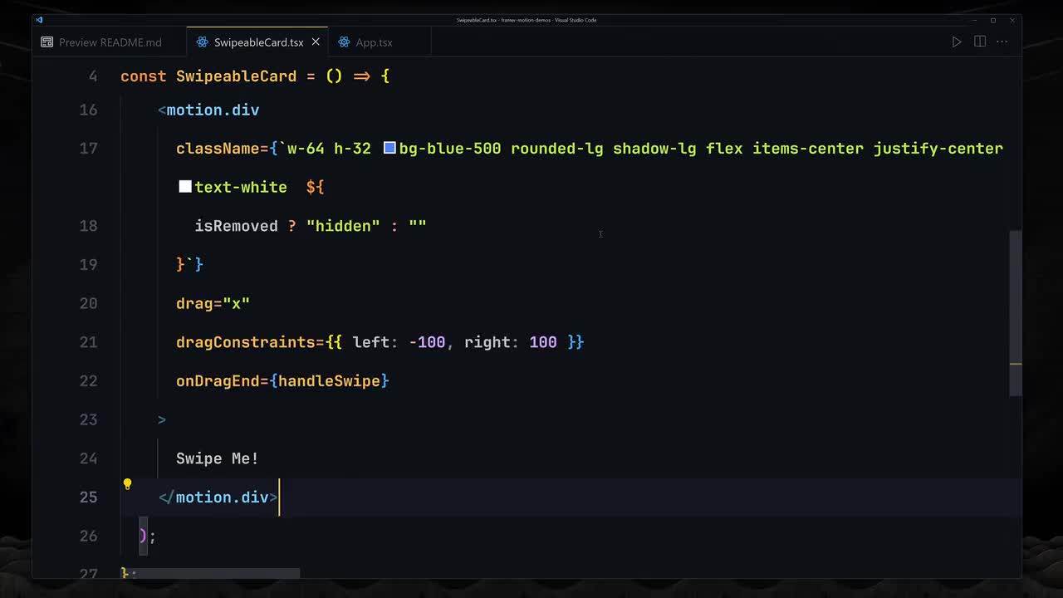Click line number 17 in gutter
This screenshot has width=1063, height=598.
coord(88,149)
